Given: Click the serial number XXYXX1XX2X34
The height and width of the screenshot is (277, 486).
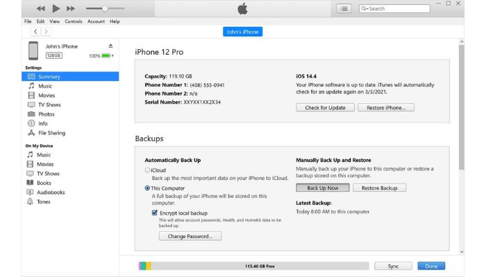Looking at the screenshot, I should click(x=202, y=102).
